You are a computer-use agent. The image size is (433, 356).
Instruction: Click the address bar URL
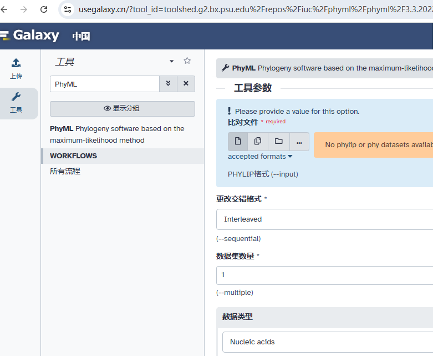click(256, 9)
